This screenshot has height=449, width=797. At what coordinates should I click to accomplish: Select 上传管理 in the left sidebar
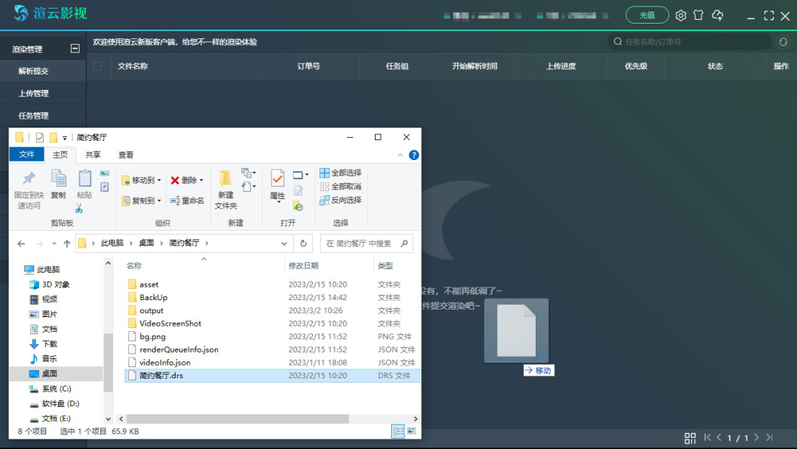pos(34,94)
